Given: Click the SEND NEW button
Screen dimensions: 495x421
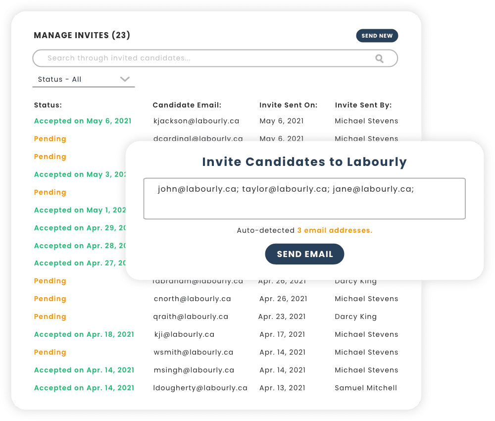Looking at the screenshot, I should [x=377, y=36].
